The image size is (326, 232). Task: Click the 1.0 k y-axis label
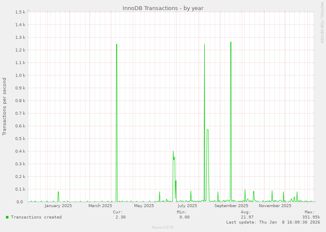click(20, 75)
